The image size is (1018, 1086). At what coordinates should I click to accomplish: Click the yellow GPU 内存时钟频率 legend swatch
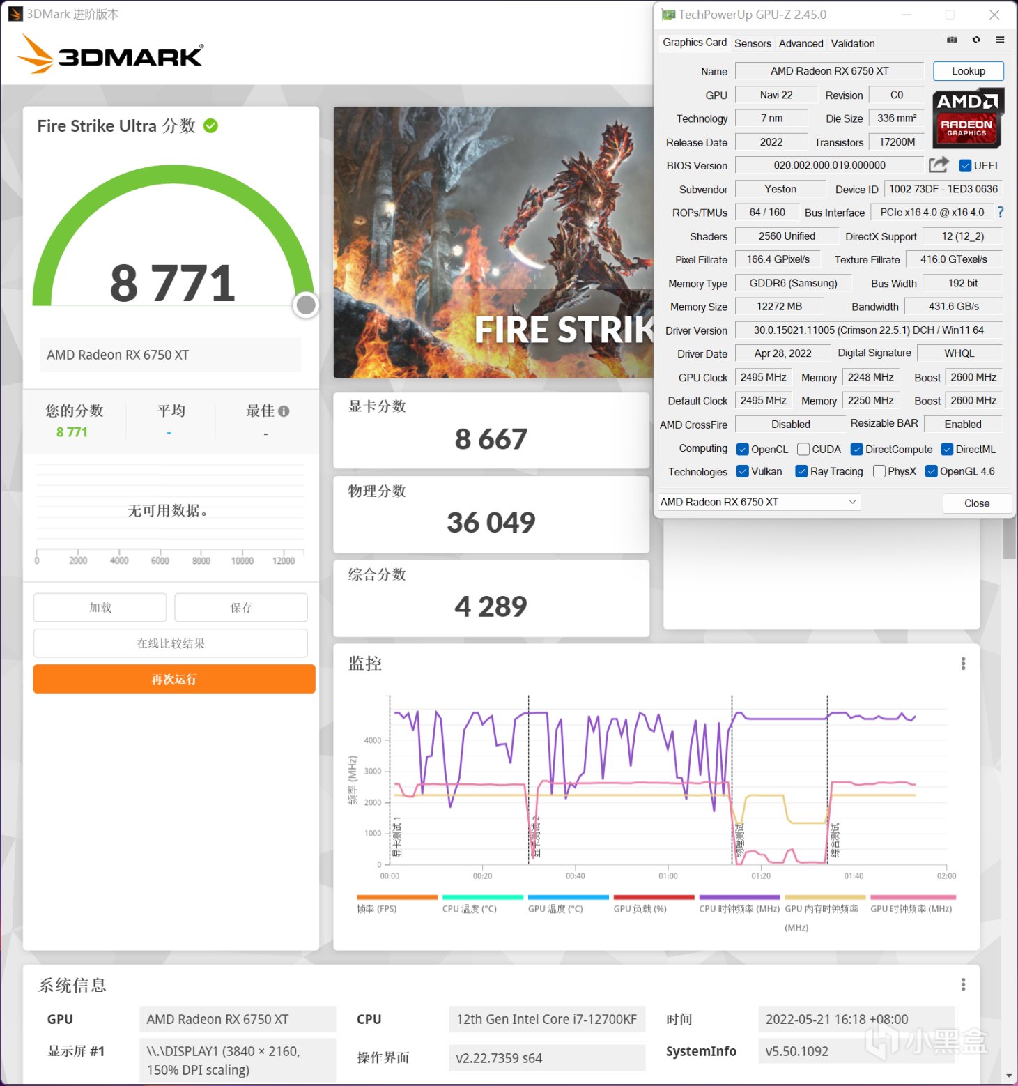[826, 897]
